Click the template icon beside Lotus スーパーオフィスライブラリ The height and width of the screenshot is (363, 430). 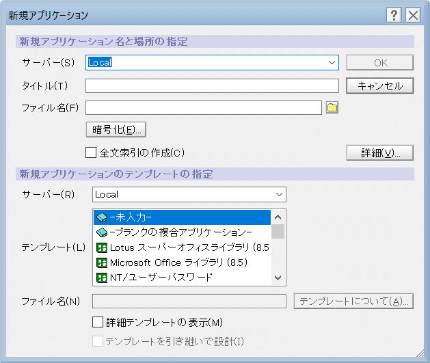102,247
